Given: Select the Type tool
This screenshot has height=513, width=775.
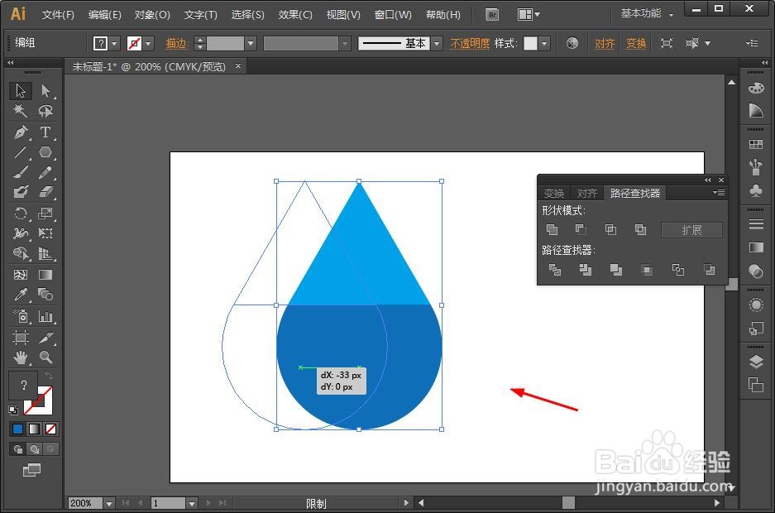Looking at the screenshot, I should point(46,132).
